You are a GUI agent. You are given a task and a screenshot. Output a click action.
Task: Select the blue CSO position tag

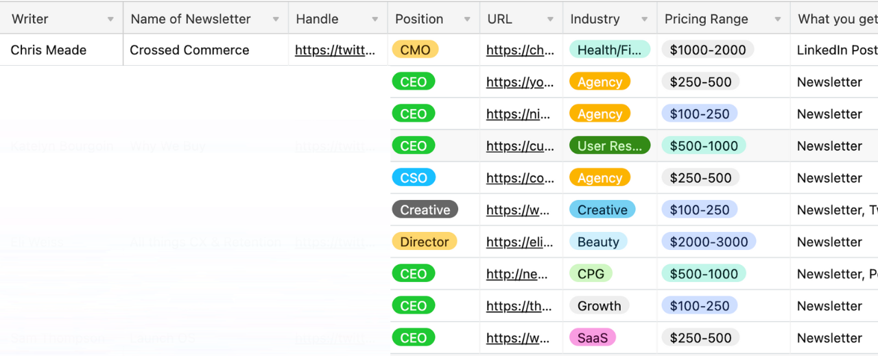point(413,178)
